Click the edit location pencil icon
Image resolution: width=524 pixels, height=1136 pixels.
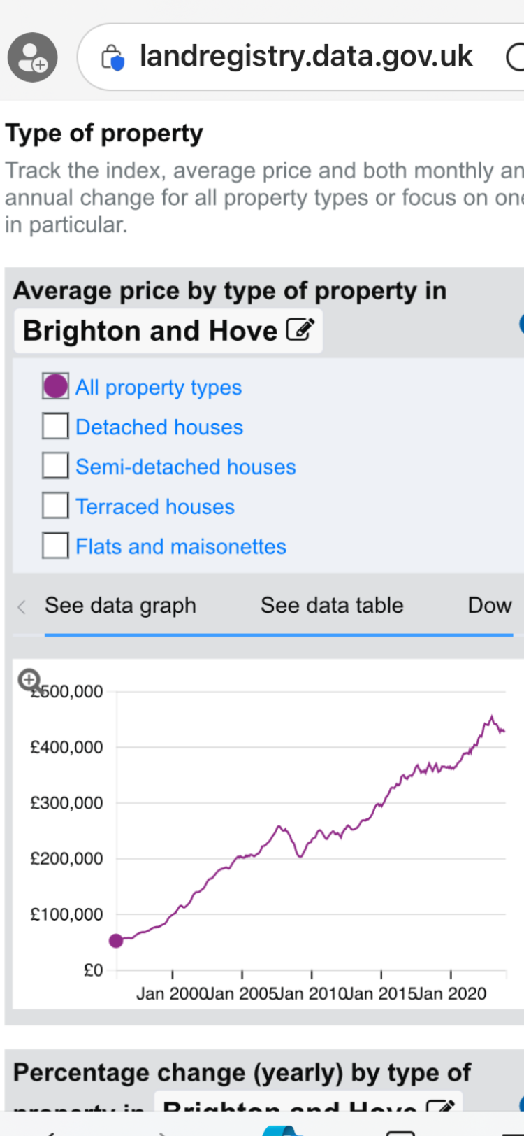coord(300,329)
